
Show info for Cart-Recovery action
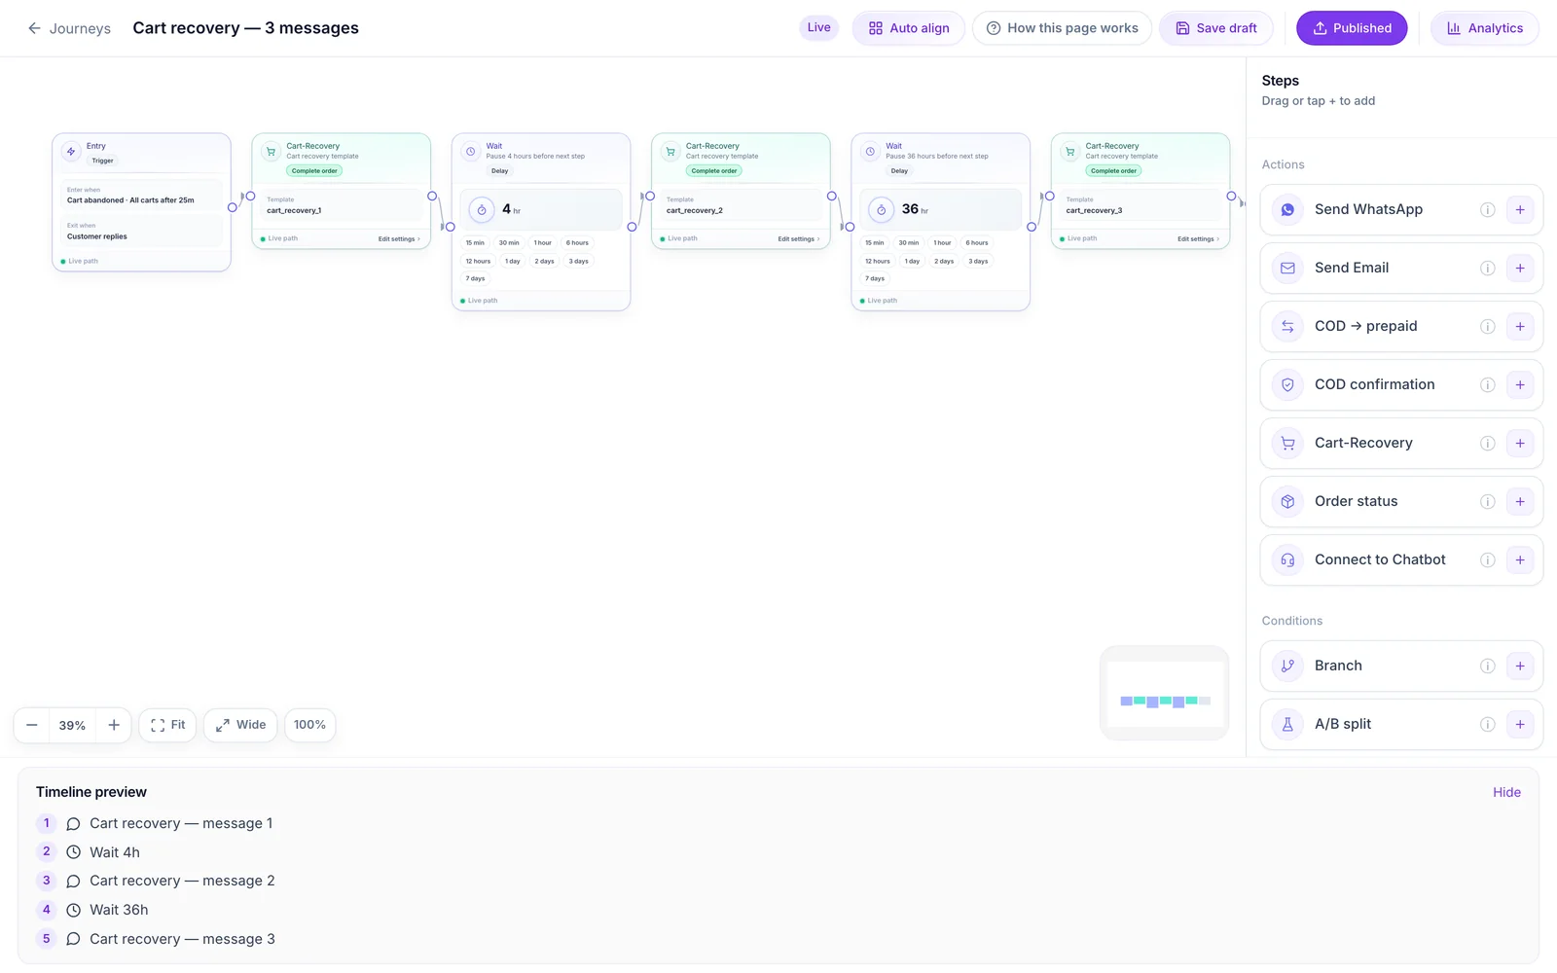click(x=1487, y=443)
